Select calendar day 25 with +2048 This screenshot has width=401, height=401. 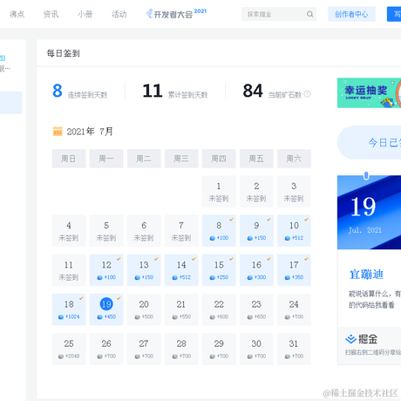69,349
